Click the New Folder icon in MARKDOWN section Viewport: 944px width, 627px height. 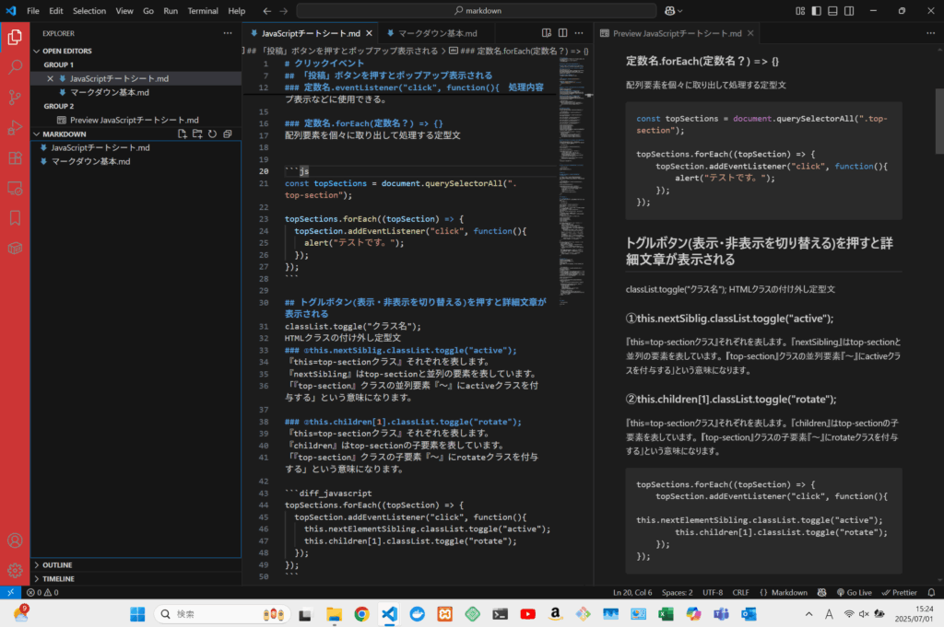pos(197,134)
